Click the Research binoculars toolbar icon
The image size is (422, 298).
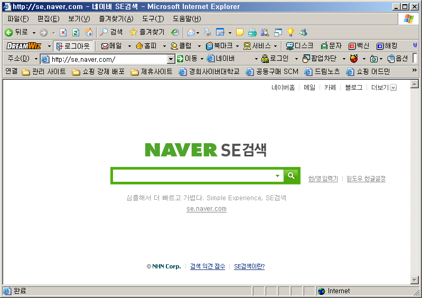[265, 33]
